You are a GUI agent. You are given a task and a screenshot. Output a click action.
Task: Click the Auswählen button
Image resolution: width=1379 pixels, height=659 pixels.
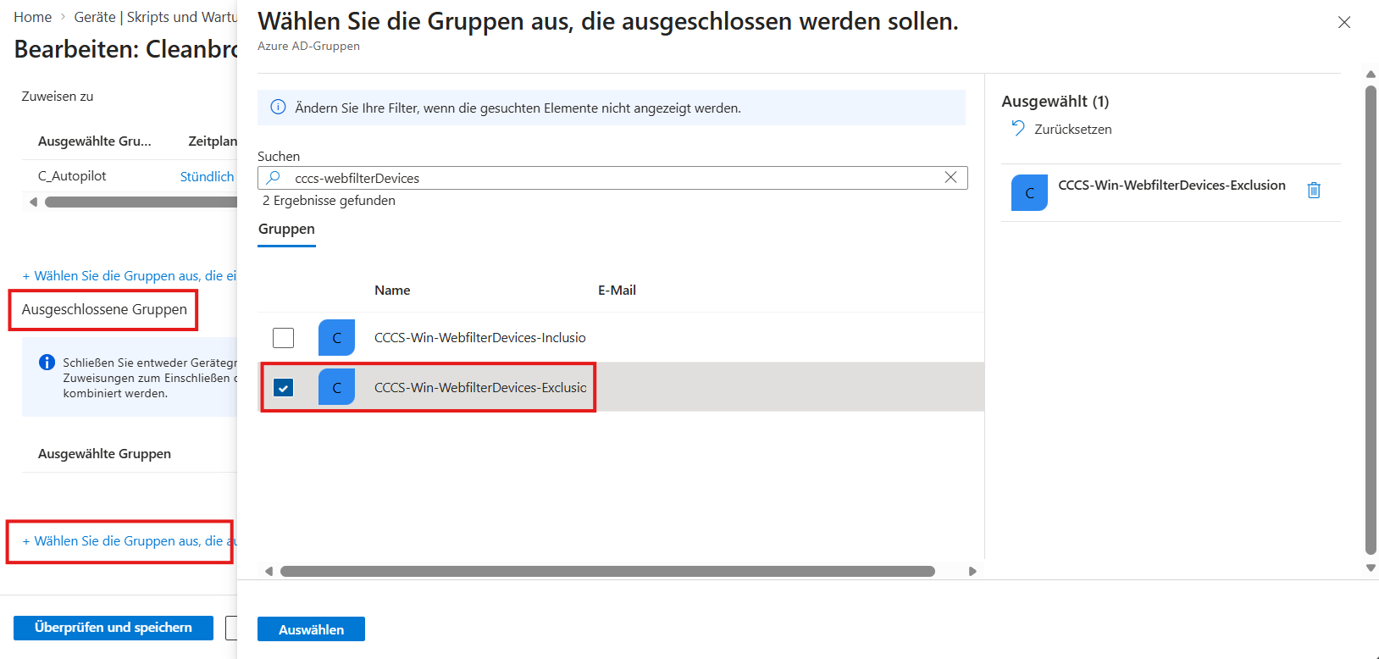click(311, 629)
